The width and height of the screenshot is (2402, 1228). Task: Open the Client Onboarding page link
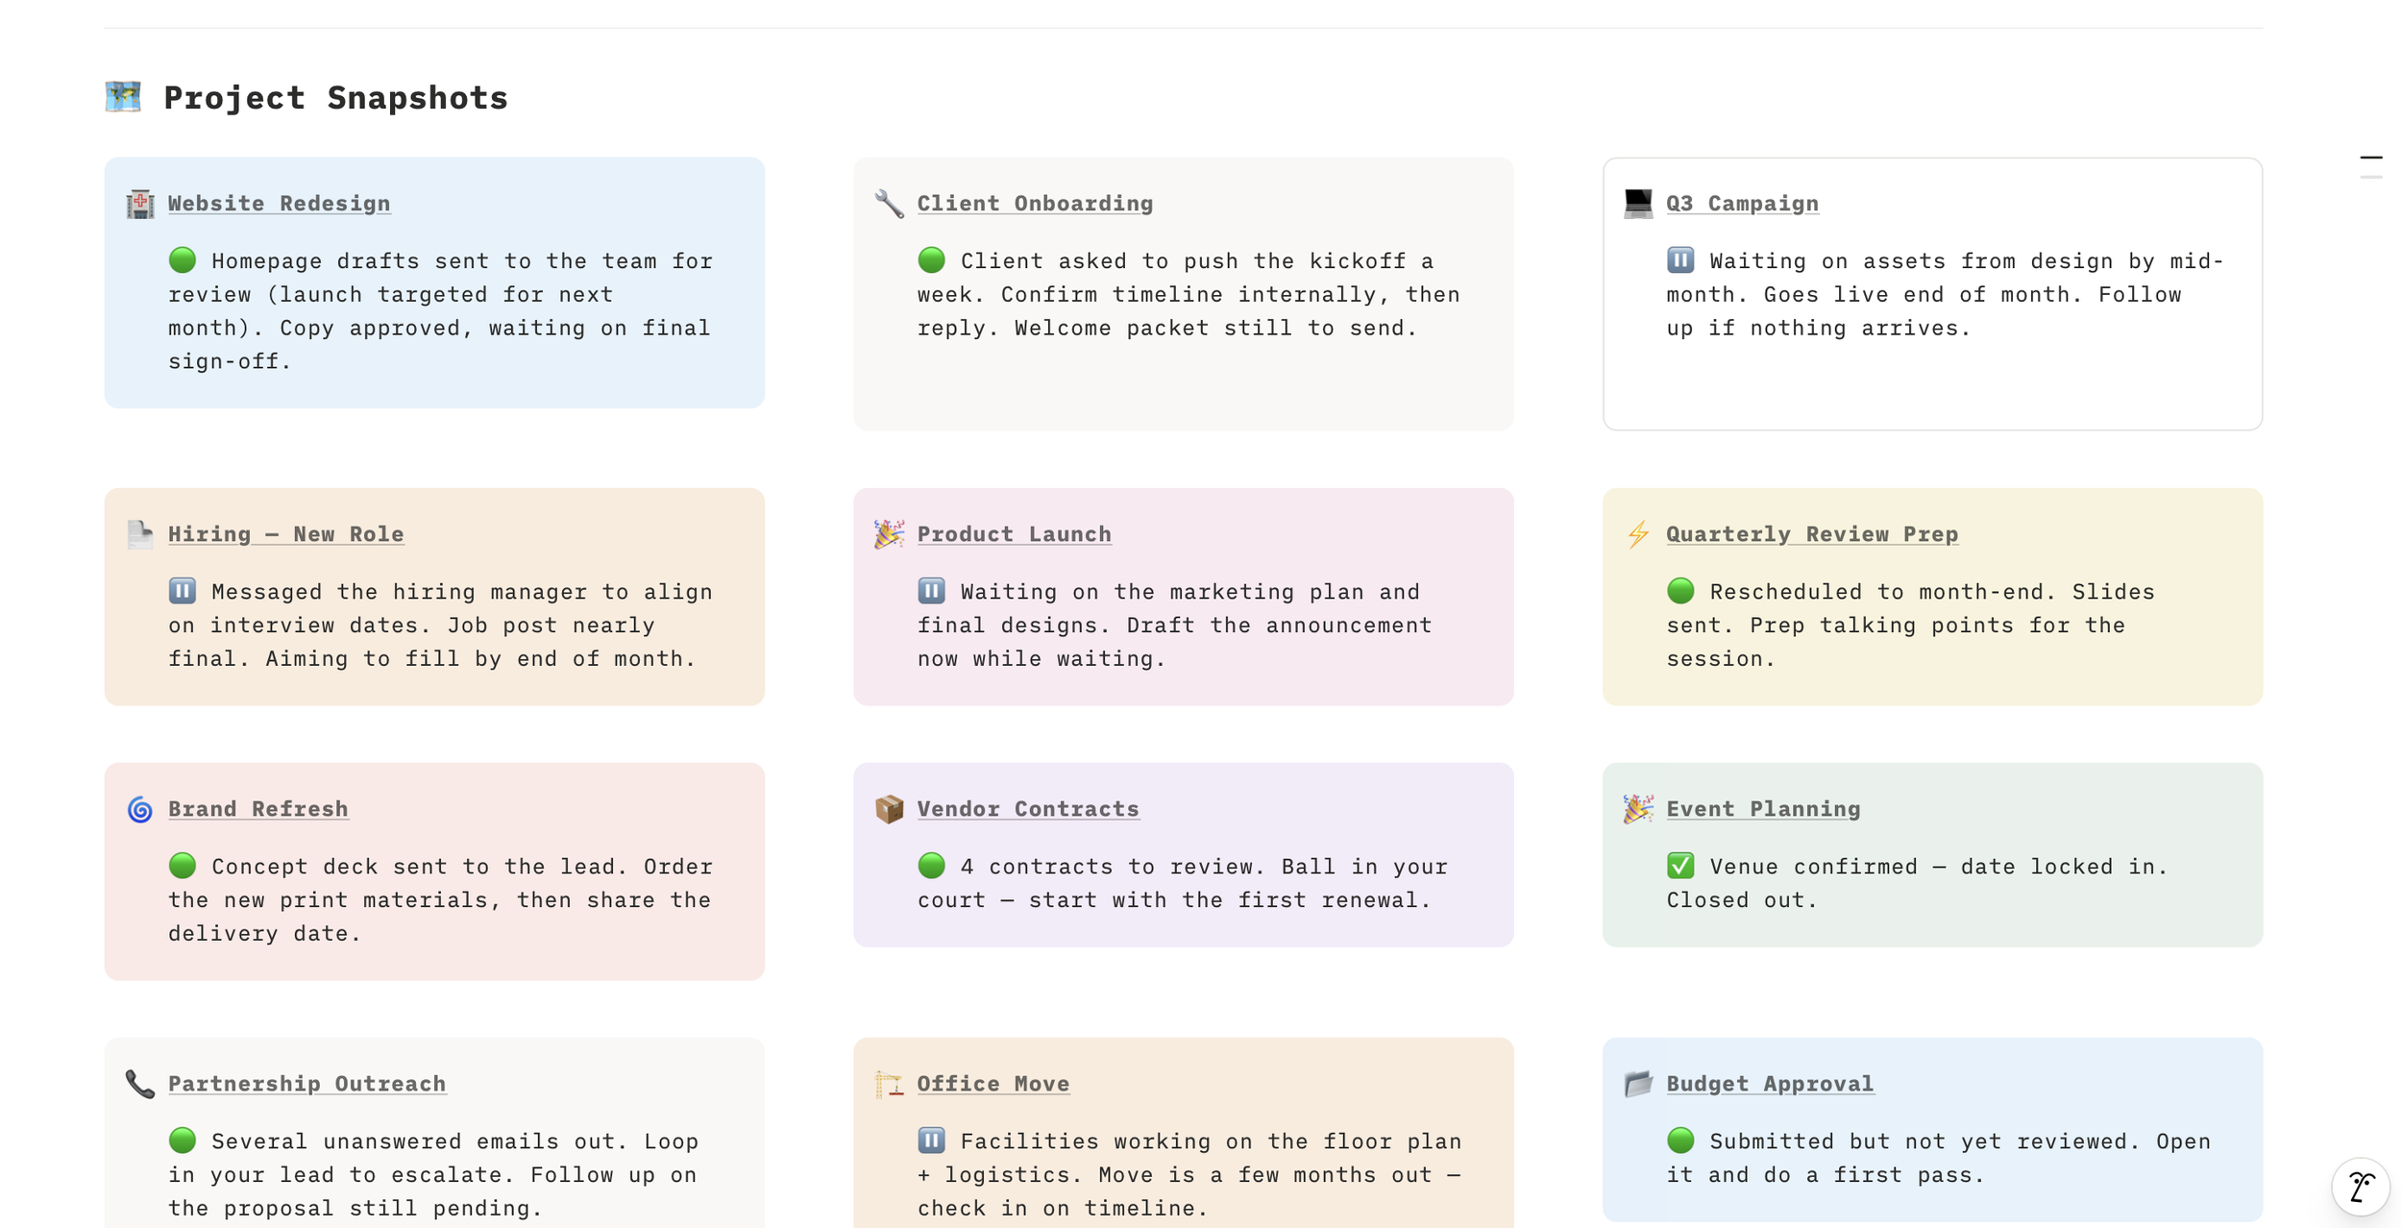(1035, 204)
